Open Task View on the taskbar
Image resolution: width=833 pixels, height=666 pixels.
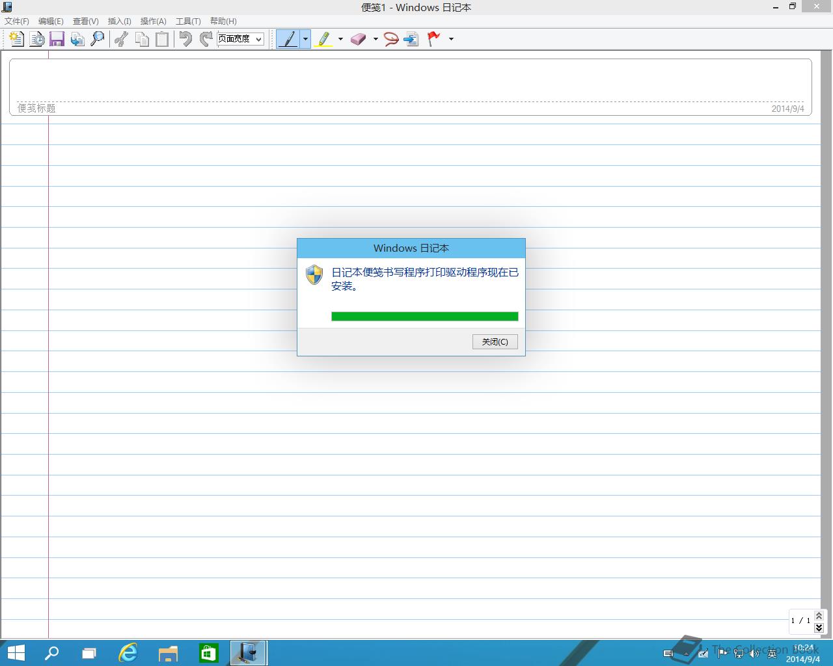pos(89,653)
